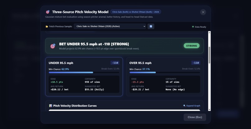
Task: Click the target icon in dialog title
Action: (x=48, y=12)
